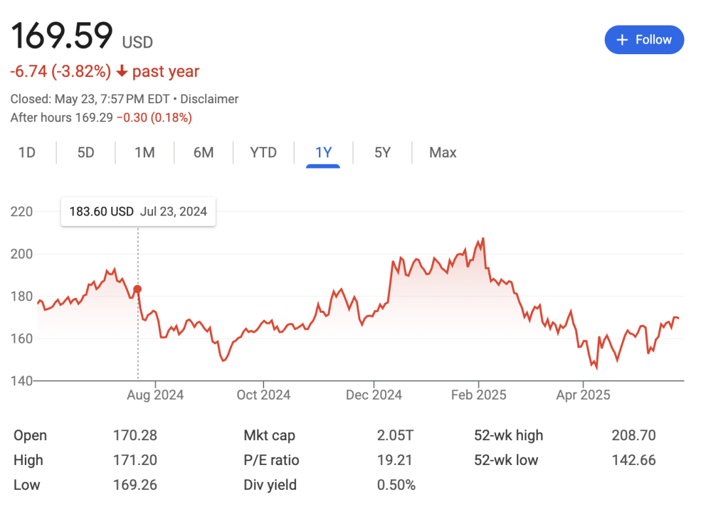Open the Disclaimer link

point(209,99)
